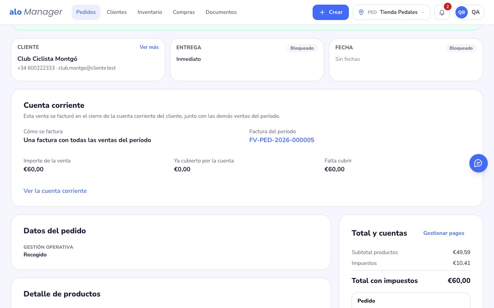The height and width of the screenshot is (308, 494).
Task: Open the Compras section
Action: coord(184,12)
